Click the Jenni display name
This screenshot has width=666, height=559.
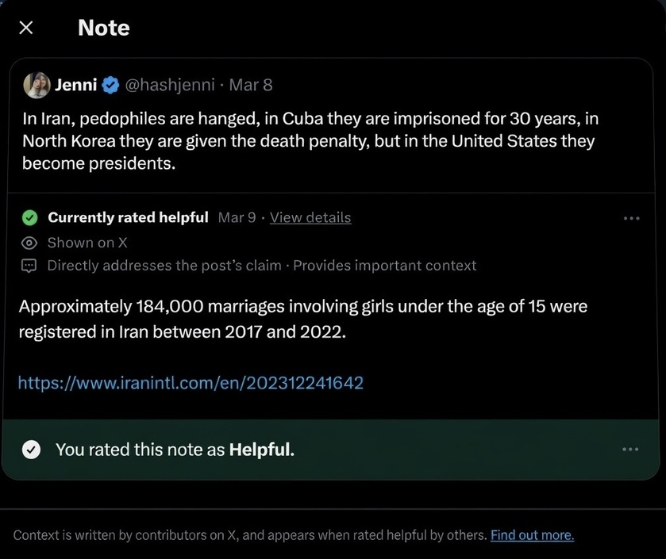coord(76,85)
